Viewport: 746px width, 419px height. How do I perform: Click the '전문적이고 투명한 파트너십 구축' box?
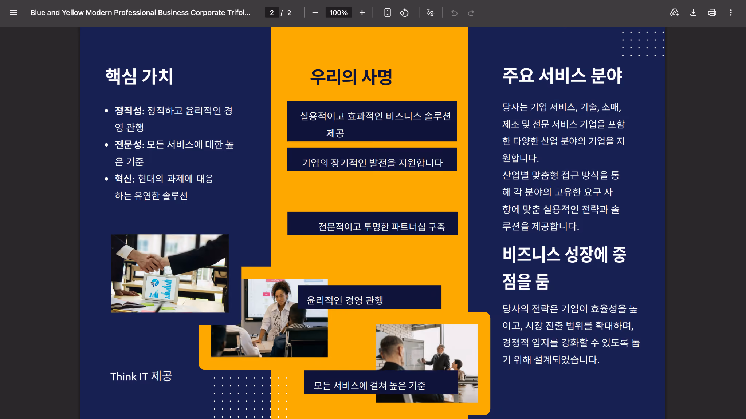coord(372,223)
